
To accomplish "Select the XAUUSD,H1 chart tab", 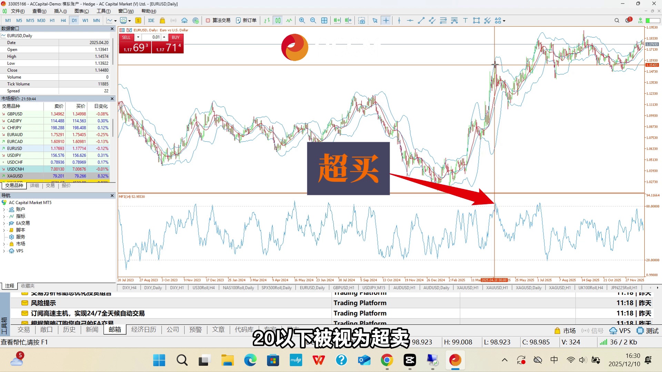I will point(468,288).
